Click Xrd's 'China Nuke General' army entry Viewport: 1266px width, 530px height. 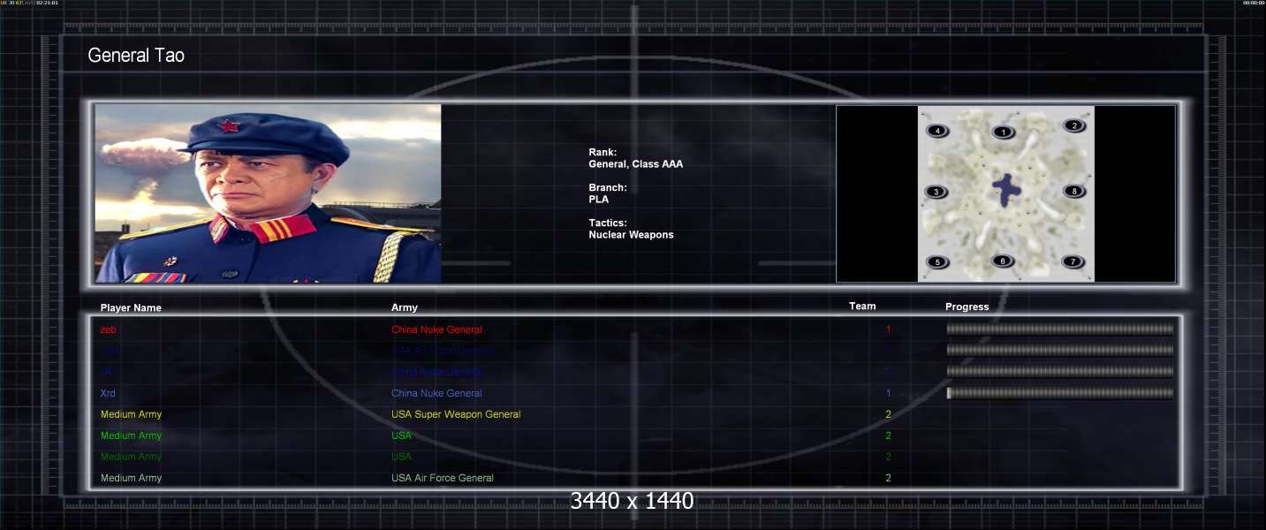pos(436,393)
